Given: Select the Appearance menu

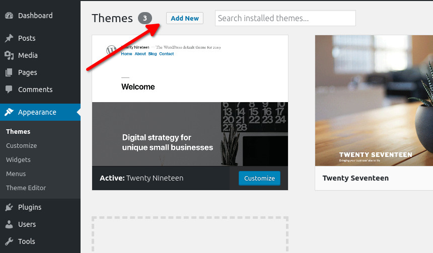Looking at the screenshot, I should pyautogui.click(x=40, y=112).
